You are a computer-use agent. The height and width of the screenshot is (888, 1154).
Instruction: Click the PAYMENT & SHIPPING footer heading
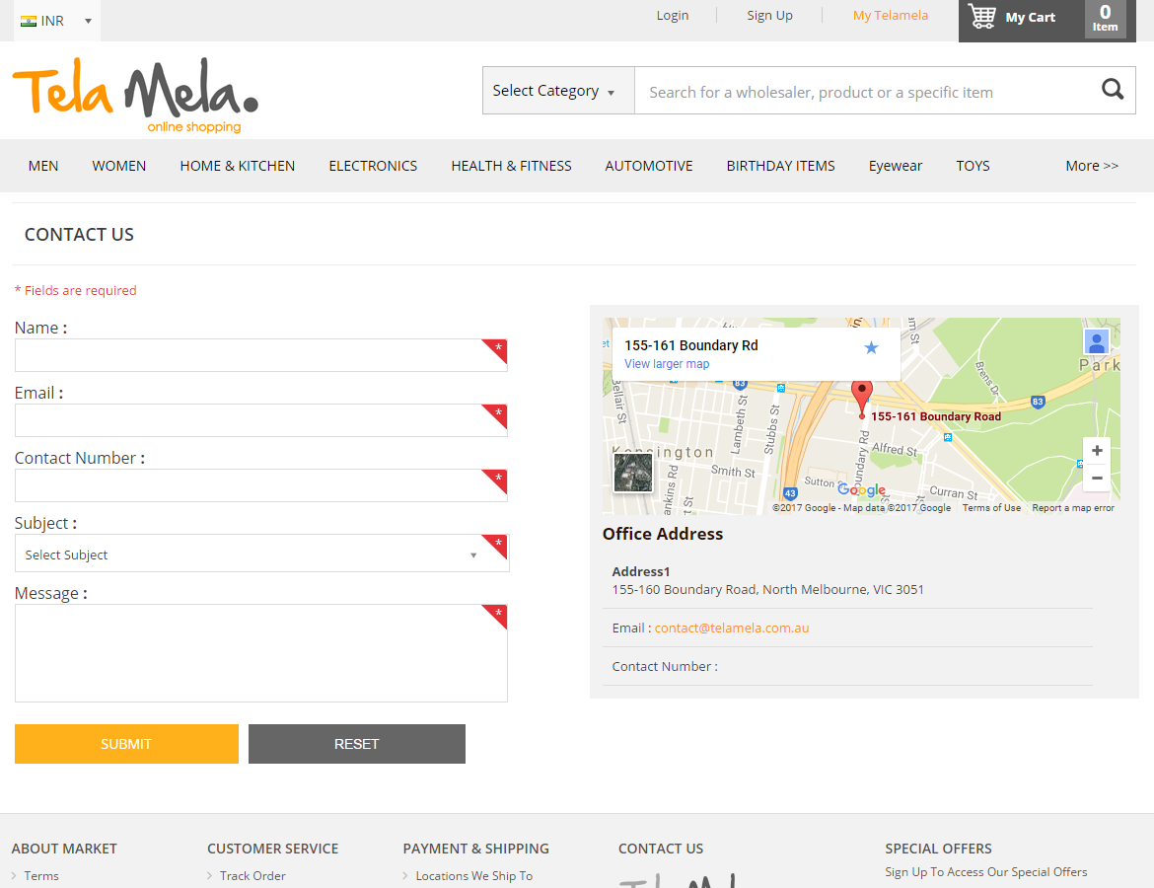476,849
